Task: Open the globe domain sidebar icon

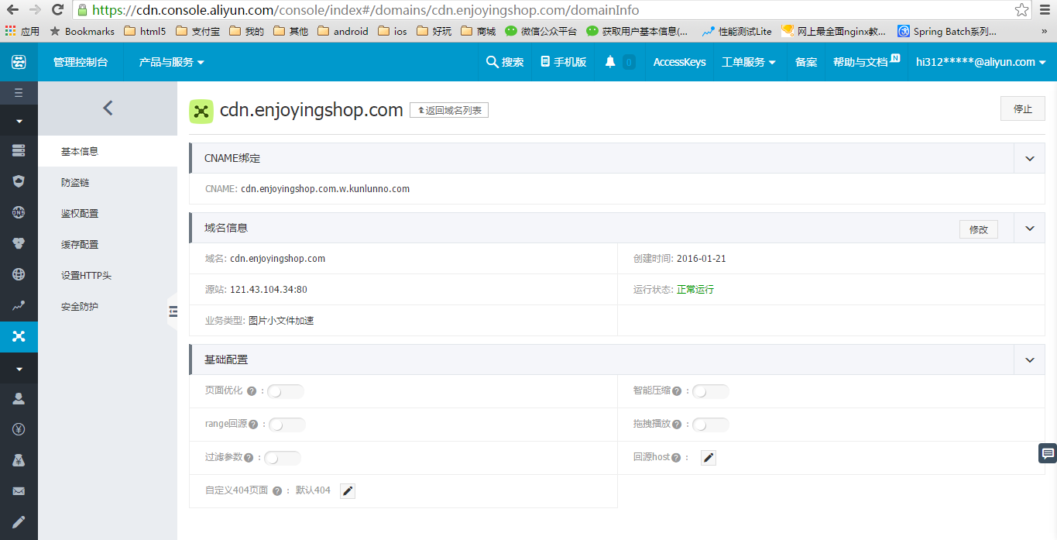Action: pos(19,273)
